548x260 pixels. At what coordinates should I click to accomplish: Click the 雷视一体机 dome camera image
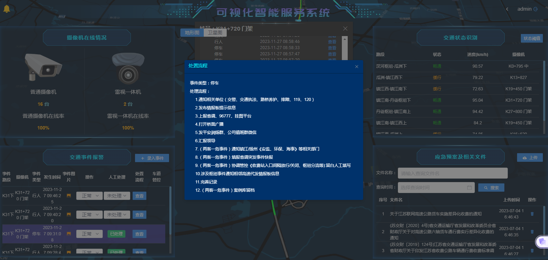[128, 69]
